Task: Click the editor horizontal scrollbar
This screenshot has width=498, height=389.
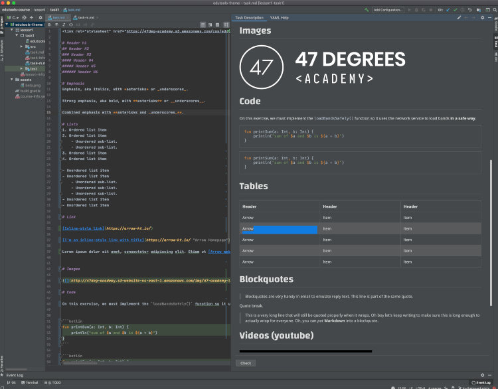Action: [x=80, y=363]
